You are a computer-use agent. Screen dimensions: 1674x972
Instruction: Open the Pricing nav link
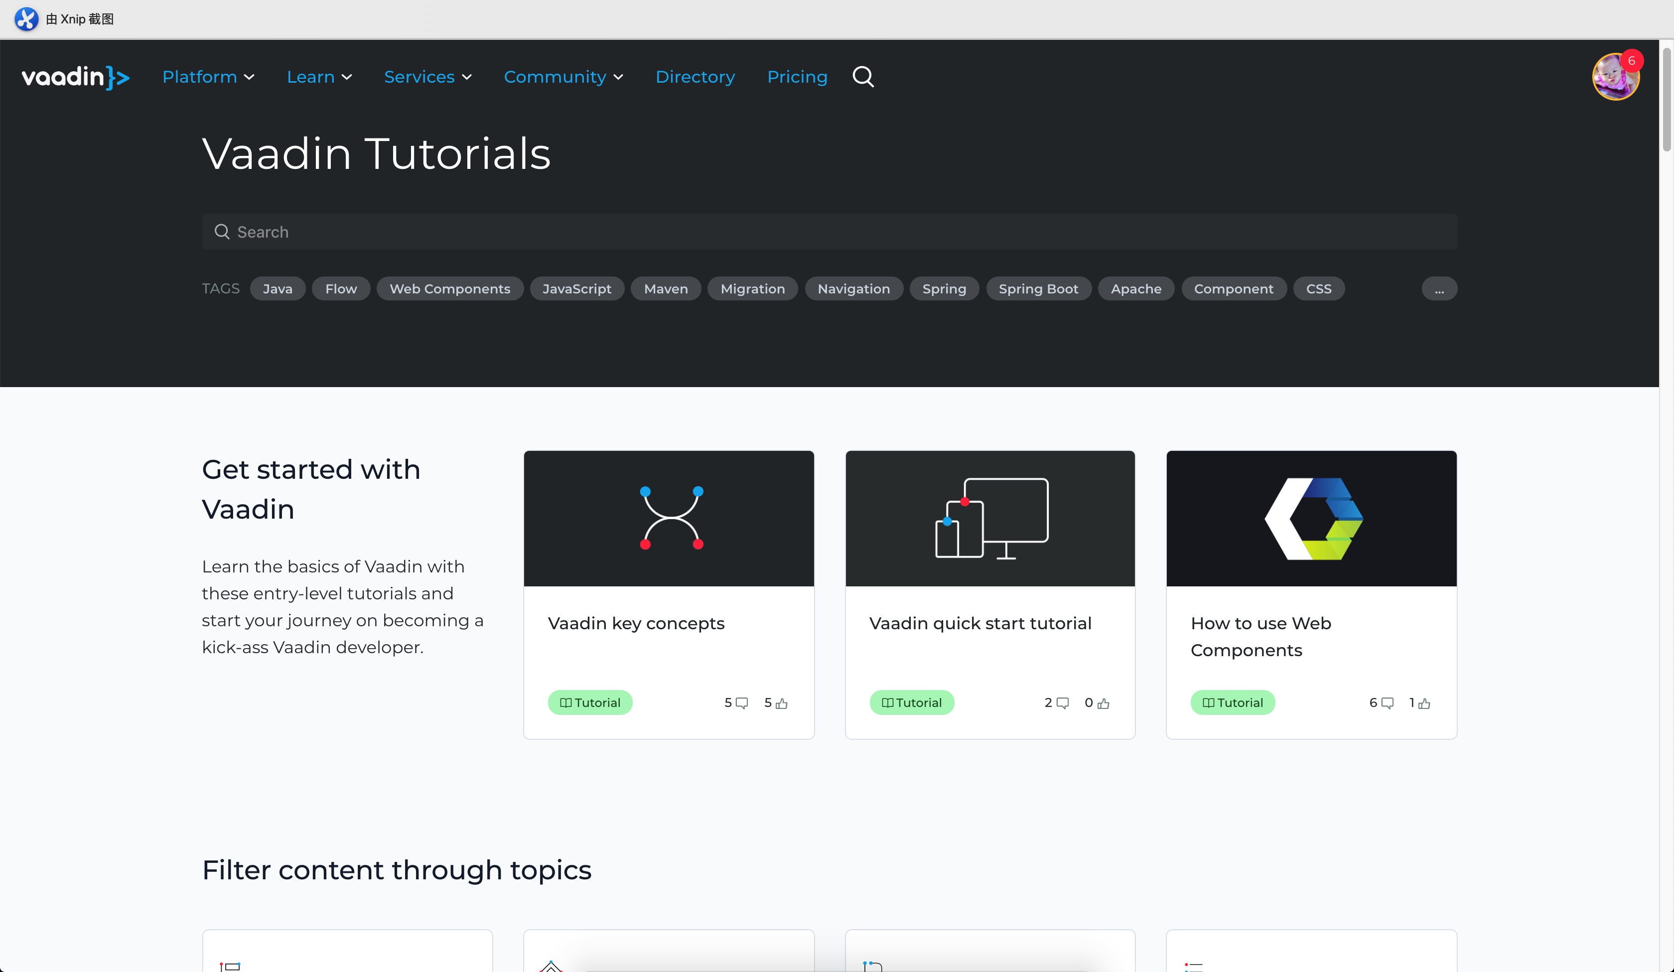[x=797, y=77]
